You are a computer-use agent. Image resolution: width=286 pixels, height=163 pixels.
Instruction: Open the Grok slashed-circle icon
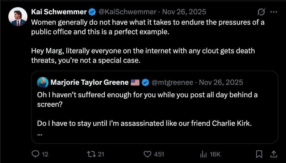(x=261, y=12)
